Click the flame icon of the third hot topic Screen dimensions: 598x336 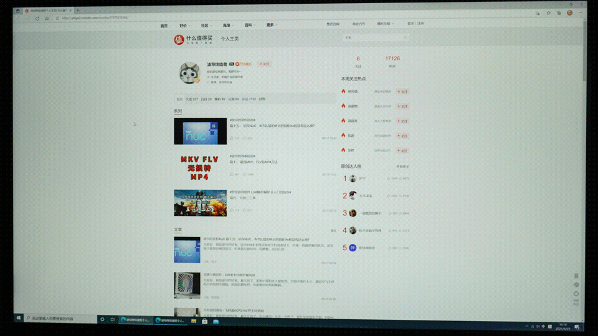click(x=343, y=120)
